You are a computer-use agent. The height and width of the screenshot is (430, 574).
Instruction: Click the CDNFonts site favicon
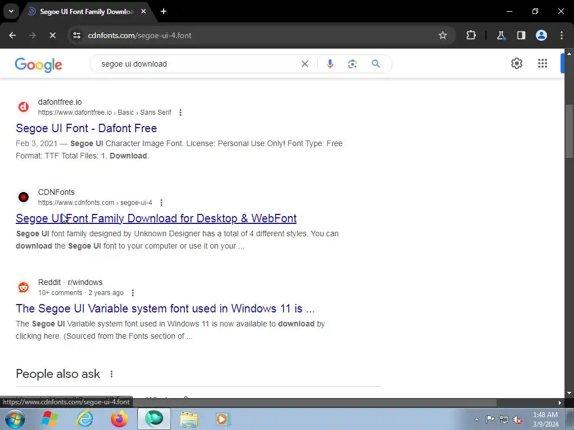click(x=24, y=197)
